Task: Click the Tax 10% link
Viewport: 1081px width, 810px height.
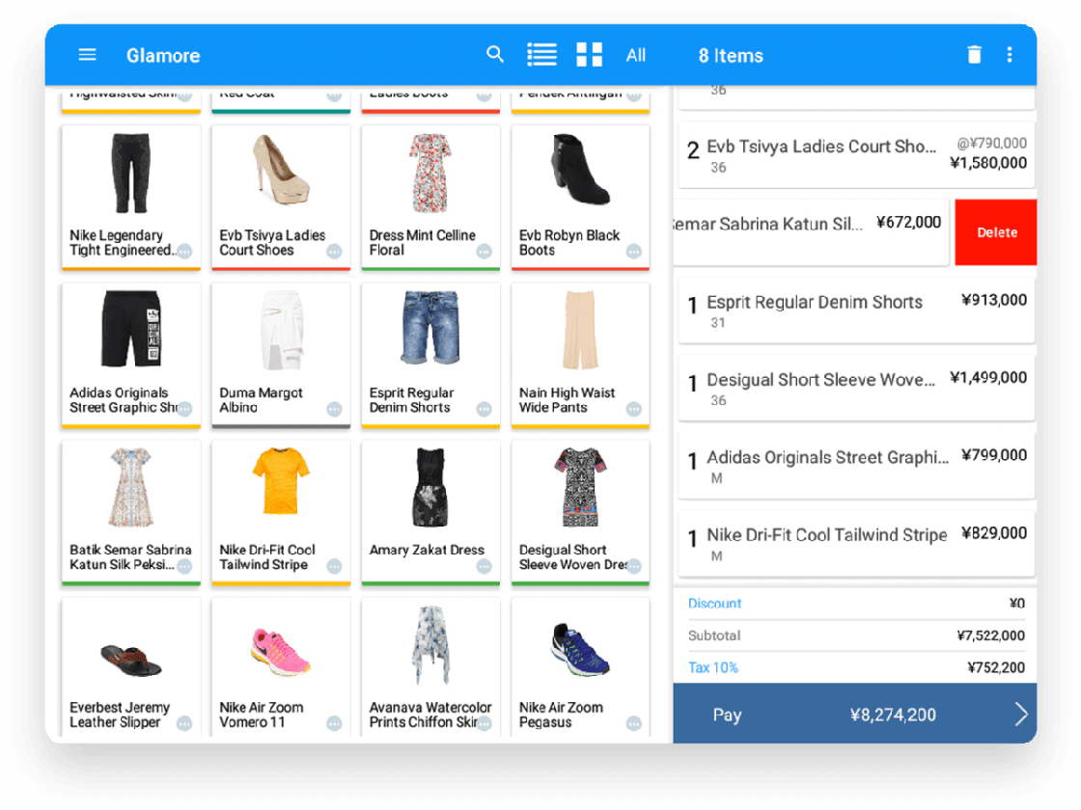Action: pyautogui.click(x=712, y=667)
